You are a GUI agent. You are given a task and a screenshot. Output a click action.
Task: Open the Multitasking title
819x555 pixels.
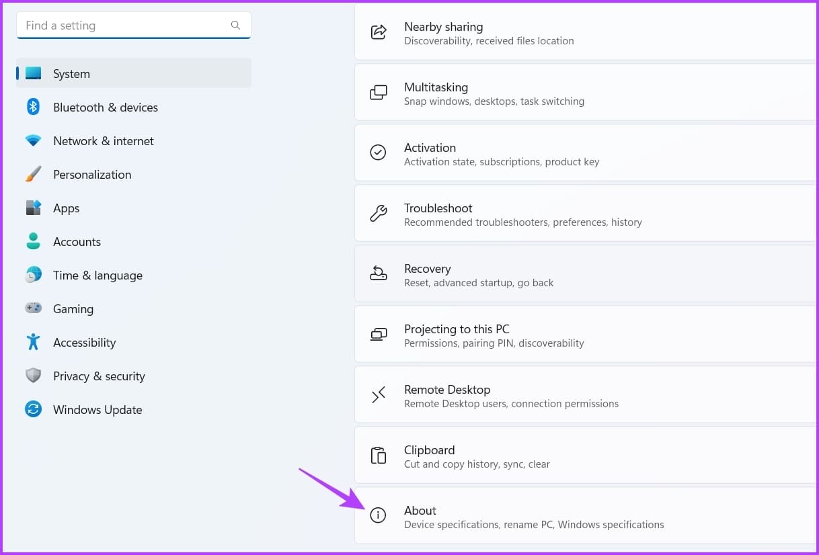pos(436,87)
